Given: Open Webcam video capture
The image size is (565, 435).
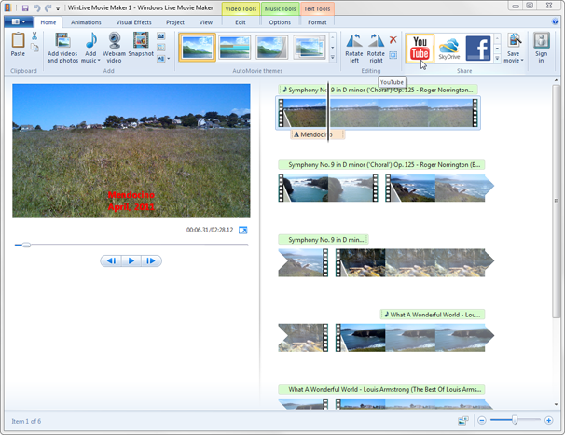Looking at the screenshot, I should click(115, 48).
